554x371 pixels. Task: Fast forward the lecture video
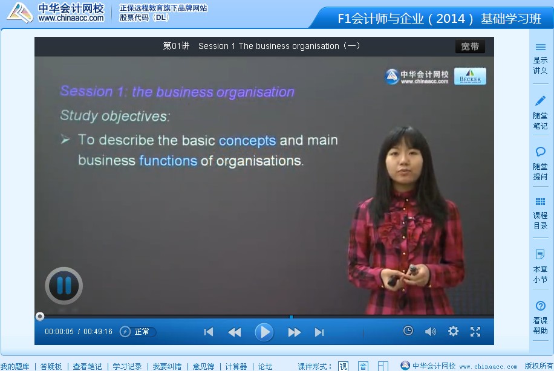pyautogui.click(x=294, y=332)
